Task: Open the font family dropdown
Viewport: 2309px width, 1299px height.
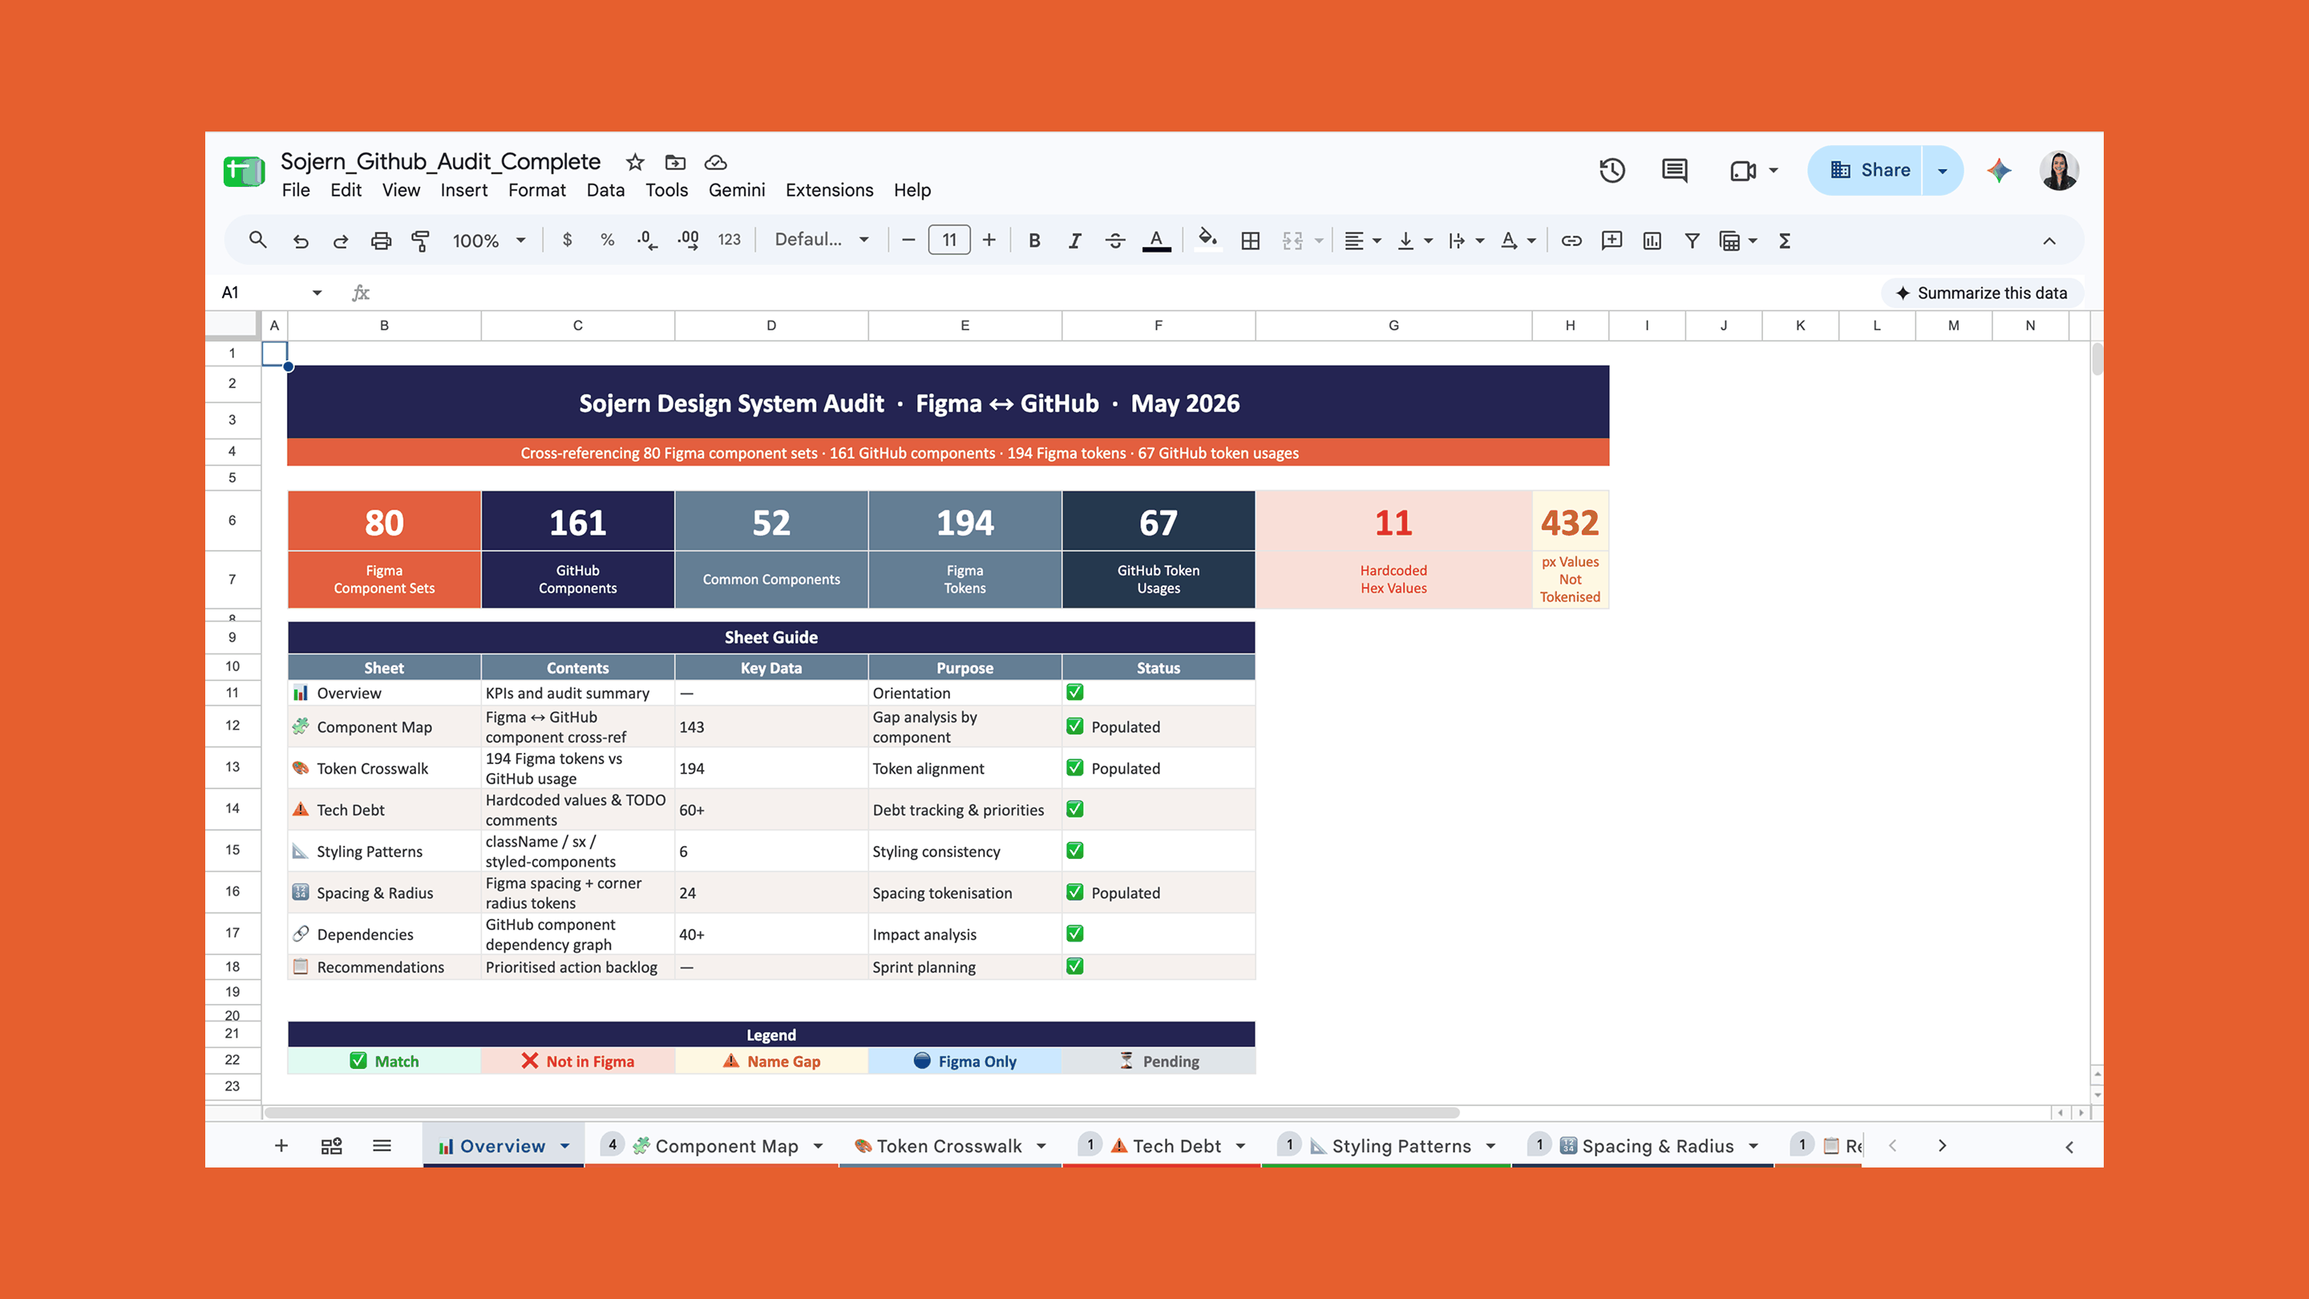Action: tap(821, 241)
